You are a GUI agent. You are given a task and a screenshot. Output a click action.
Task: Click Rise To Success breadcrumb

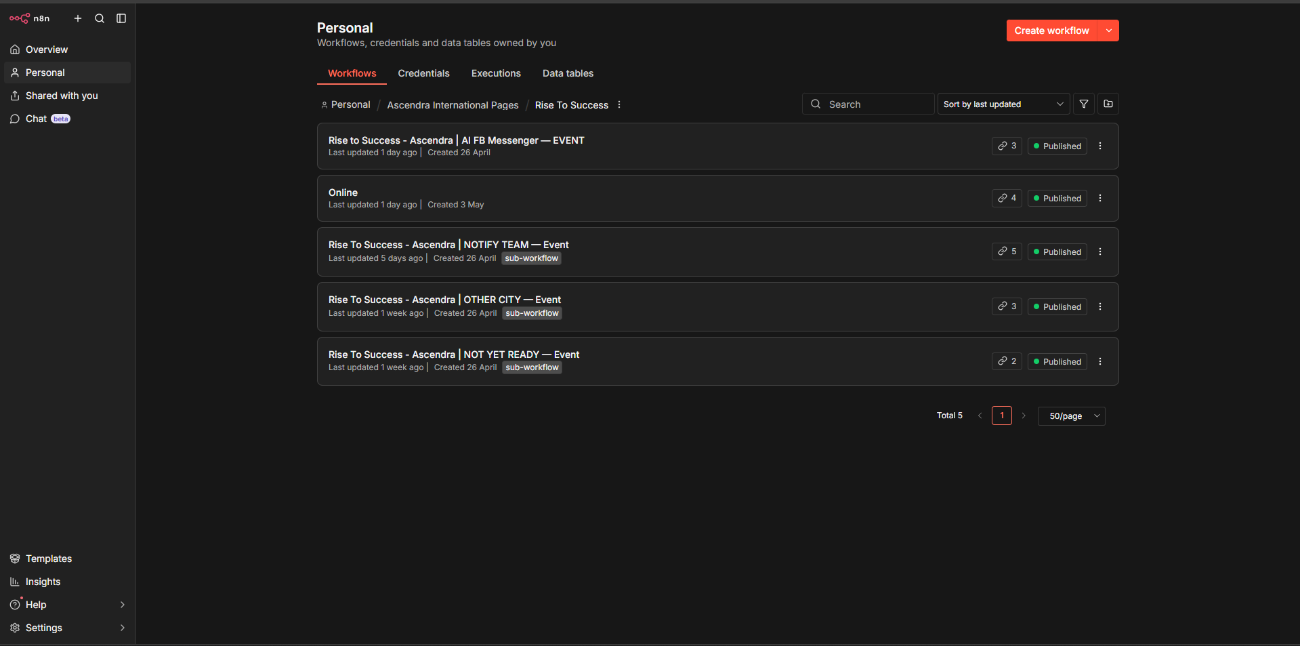tap(572, 105)
